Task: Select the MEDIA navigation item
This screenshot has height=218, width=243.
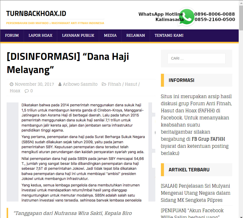Action: tap(110, 35)
